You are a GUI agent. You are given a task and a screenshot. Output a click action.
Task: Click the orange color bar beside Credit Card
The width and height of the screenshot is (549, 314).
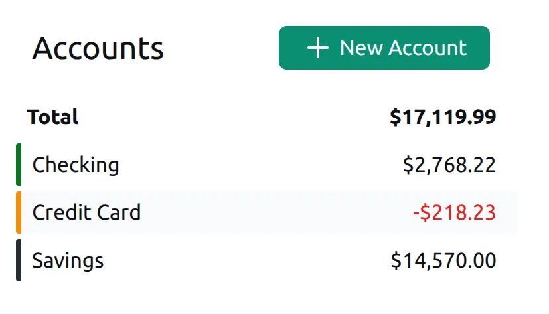[x=19, y=212]
